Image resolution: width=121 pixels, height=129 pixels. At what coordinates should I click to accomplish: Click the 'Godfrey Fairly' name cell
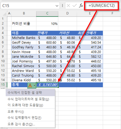click(24, 47)
